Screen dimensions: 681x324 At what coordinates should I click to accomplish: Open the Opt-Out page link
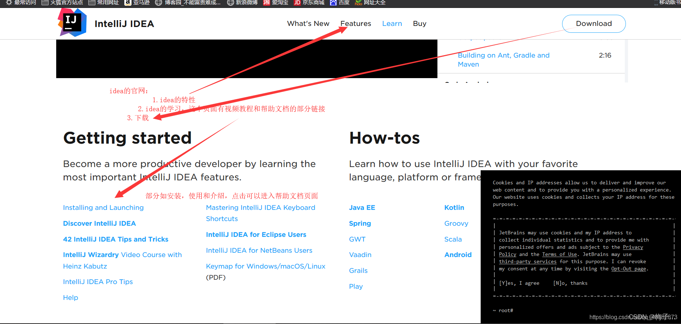coord(628,269)
